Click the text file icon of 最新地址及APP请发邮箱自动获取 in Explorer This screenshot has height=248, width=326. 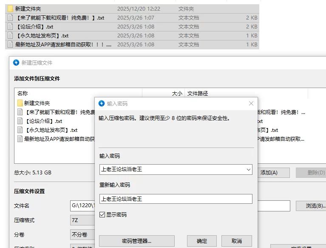[x=11, y=45]
